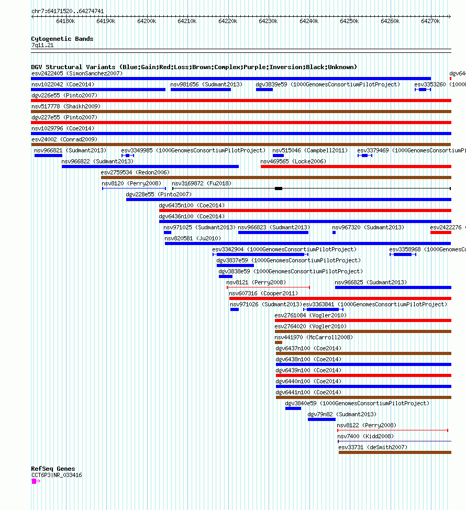This screenshot has width=466, height=510.
Task: Open dgv6439n100 (Coe2014) label
Action: 308,371
